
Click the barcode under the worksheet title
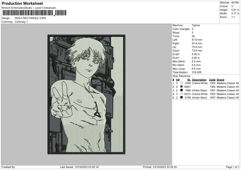click(34, 13)
